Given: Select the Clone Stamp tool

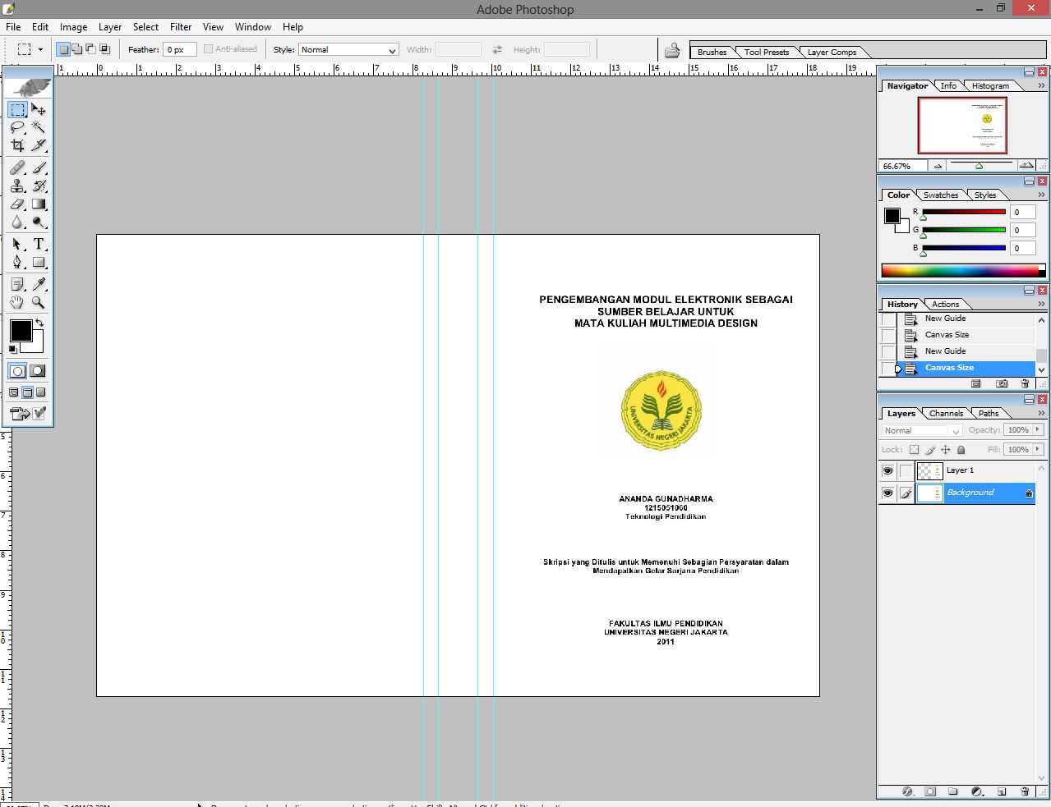Looking at the screenshot, I should [16, 185].
